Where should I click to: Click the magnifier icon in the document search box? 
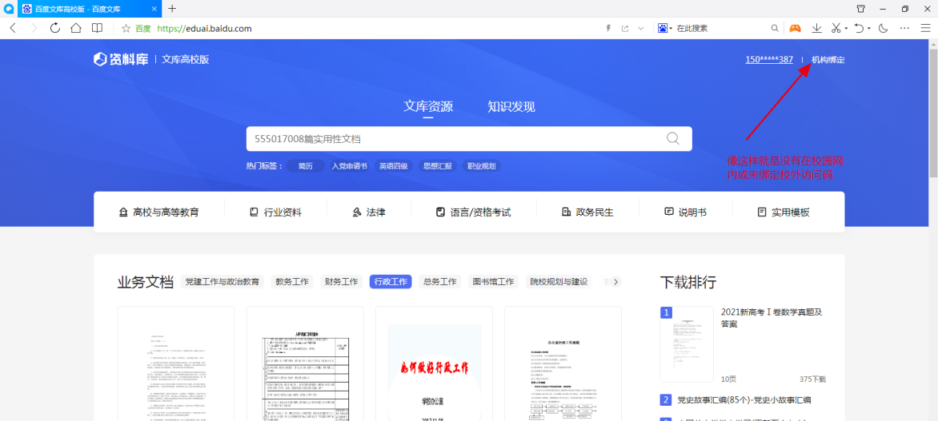click(x=672, y=138)
